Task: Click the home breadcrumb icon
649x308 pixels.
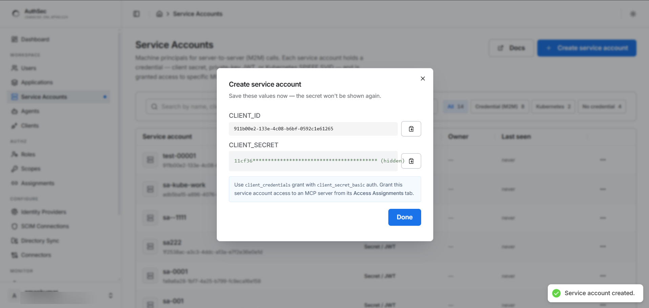Action: 159,14
